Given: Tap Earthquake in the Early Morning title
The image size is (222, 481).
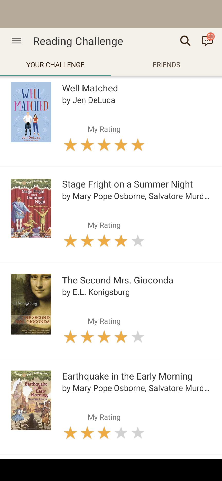Looking at the screenshot, I should pos(127,376).
